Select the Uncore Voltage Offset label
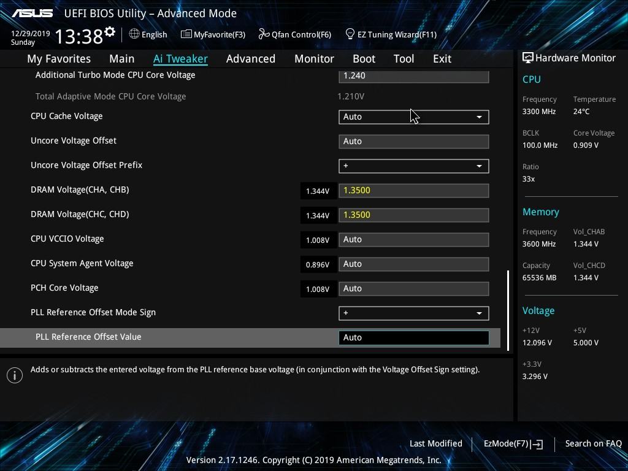This screenshot has width=628, height=471. (x=74, y=140)
